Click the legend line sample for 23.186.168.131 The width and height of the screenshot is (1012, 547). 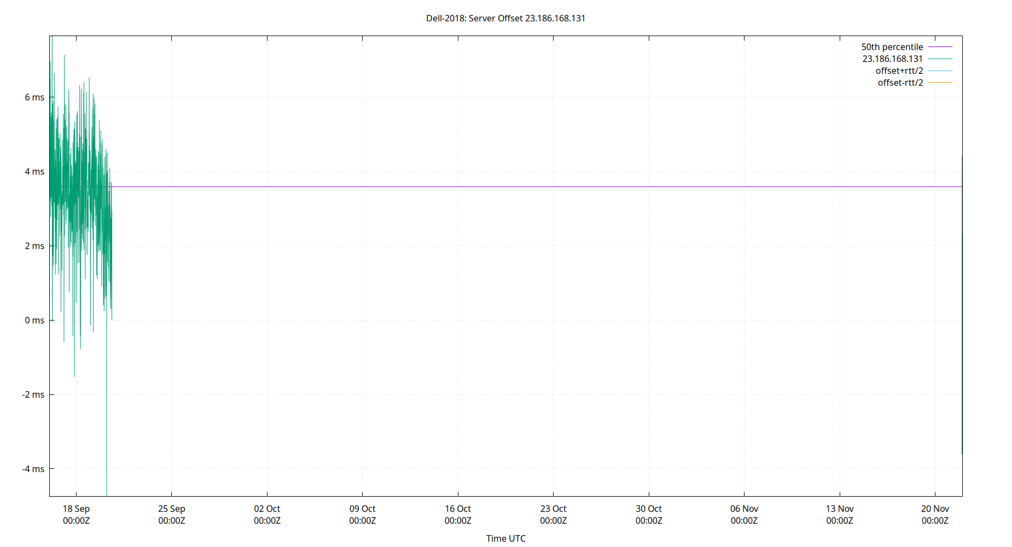coord(941,59)
